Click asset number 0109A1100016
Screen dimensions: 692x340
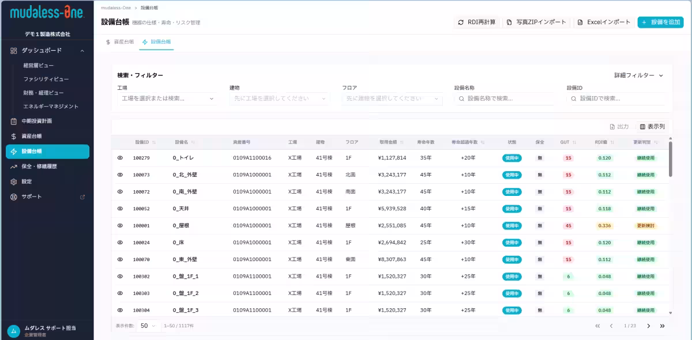[x=252, y=158]
